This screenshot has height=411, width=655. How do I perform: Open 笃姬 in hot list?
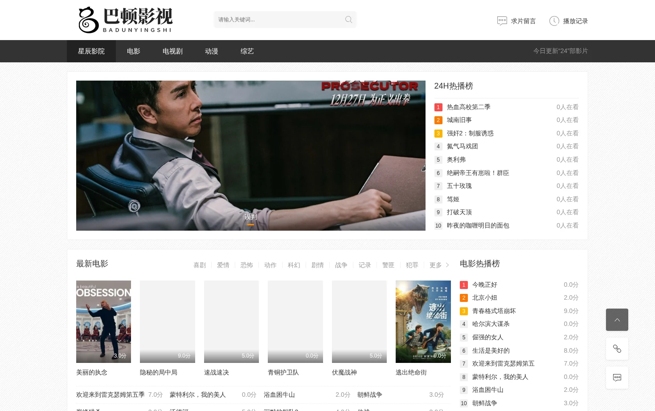point(453,199)
